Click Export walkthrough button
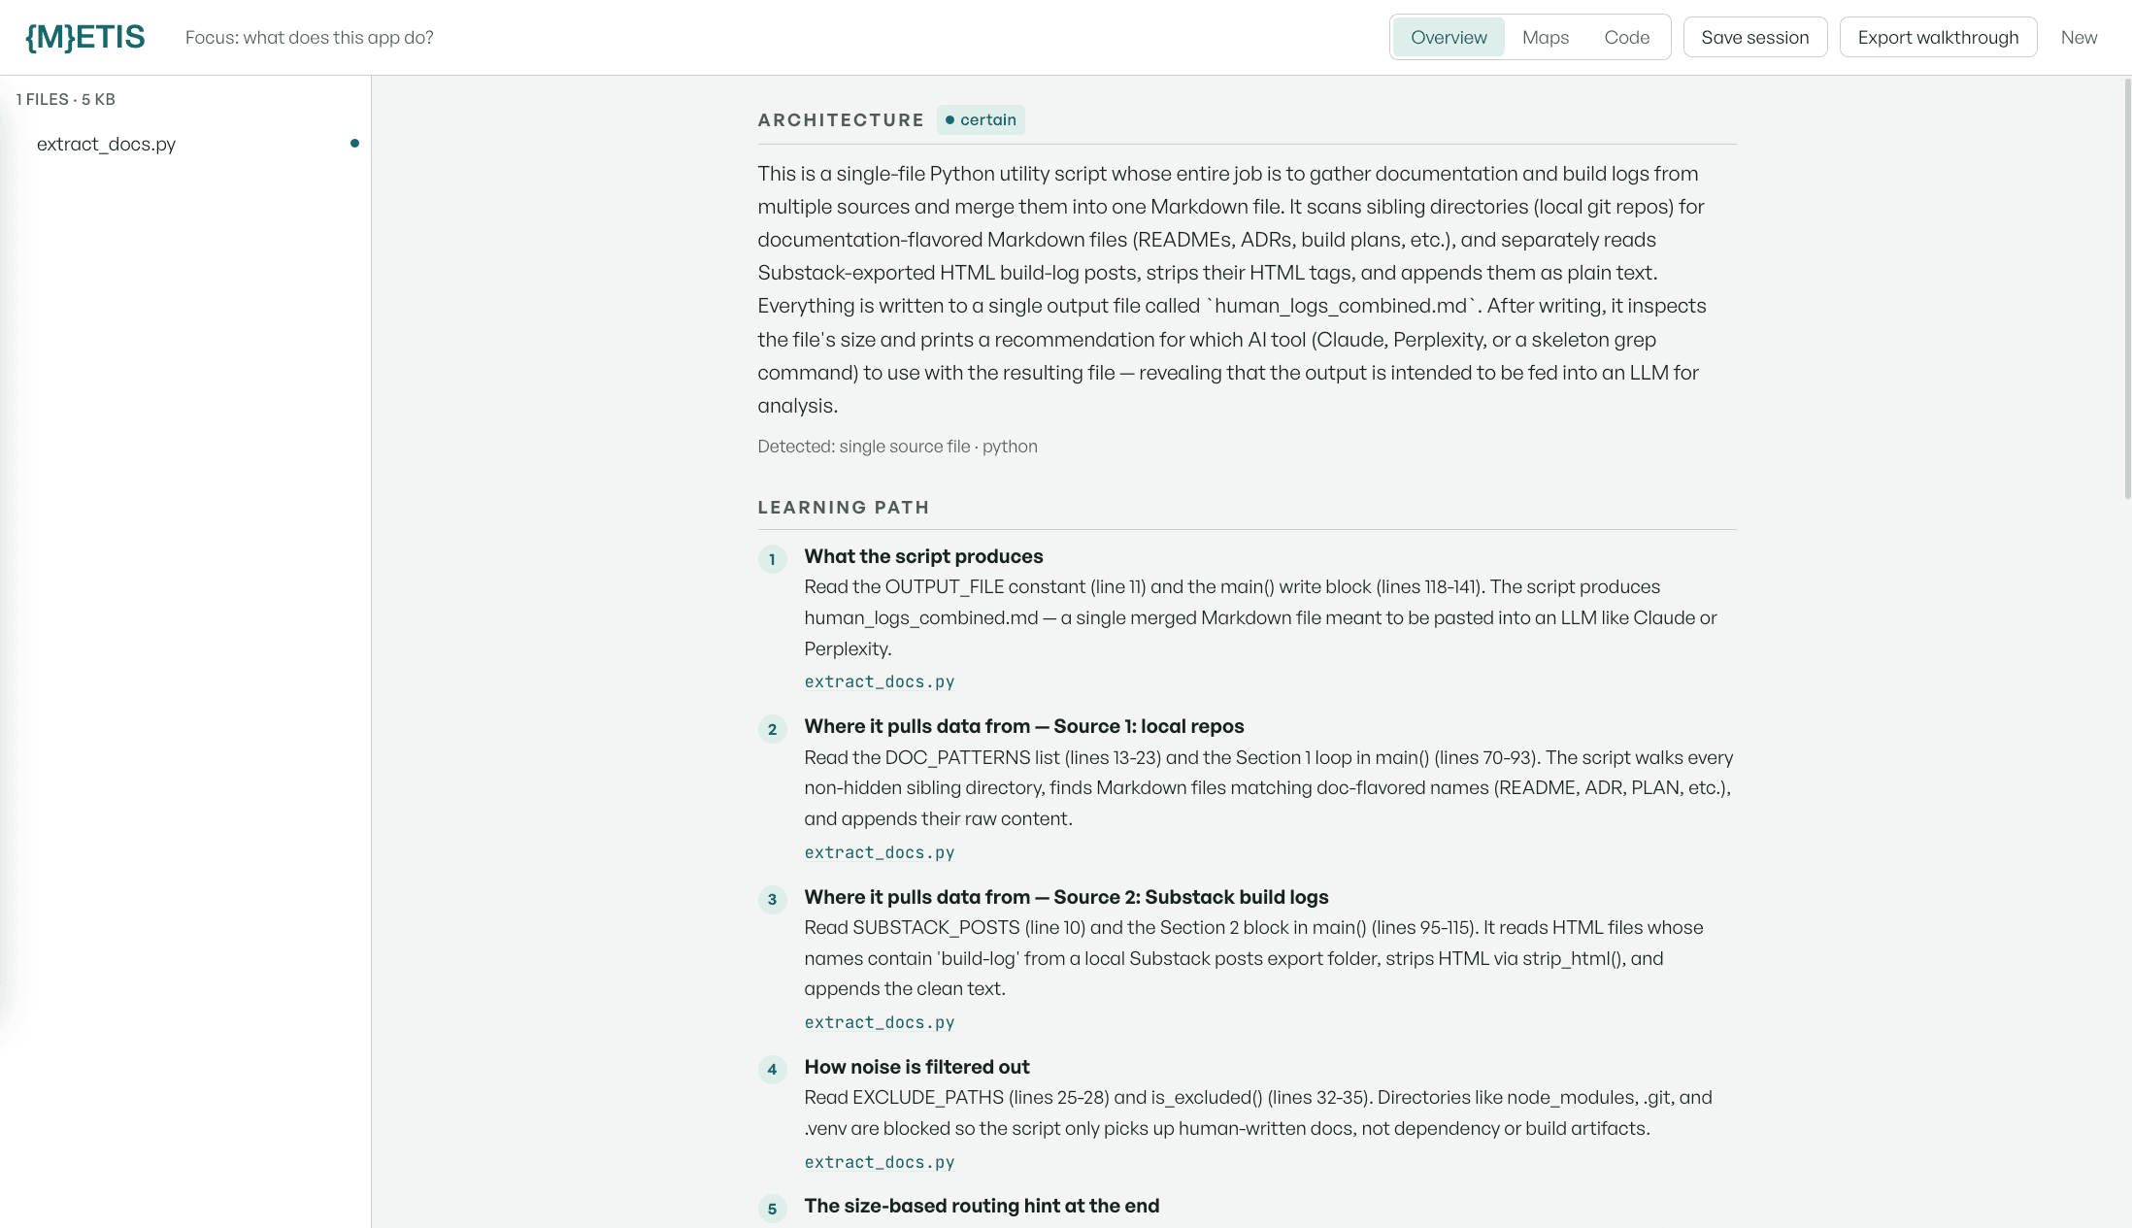This screenshot has width=2132, height=1228. tap(1938, 37)
